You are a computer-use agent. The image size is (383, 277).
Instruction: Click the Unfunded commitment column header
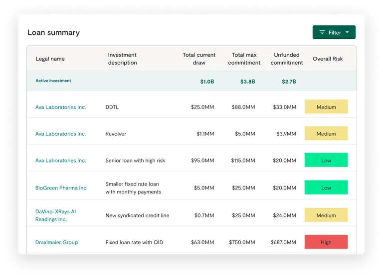(287, 59)
